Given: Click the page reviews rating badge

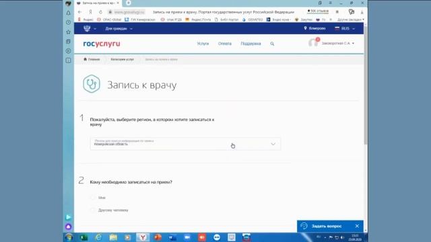Looking at the screenshot, I should [318, 11].
